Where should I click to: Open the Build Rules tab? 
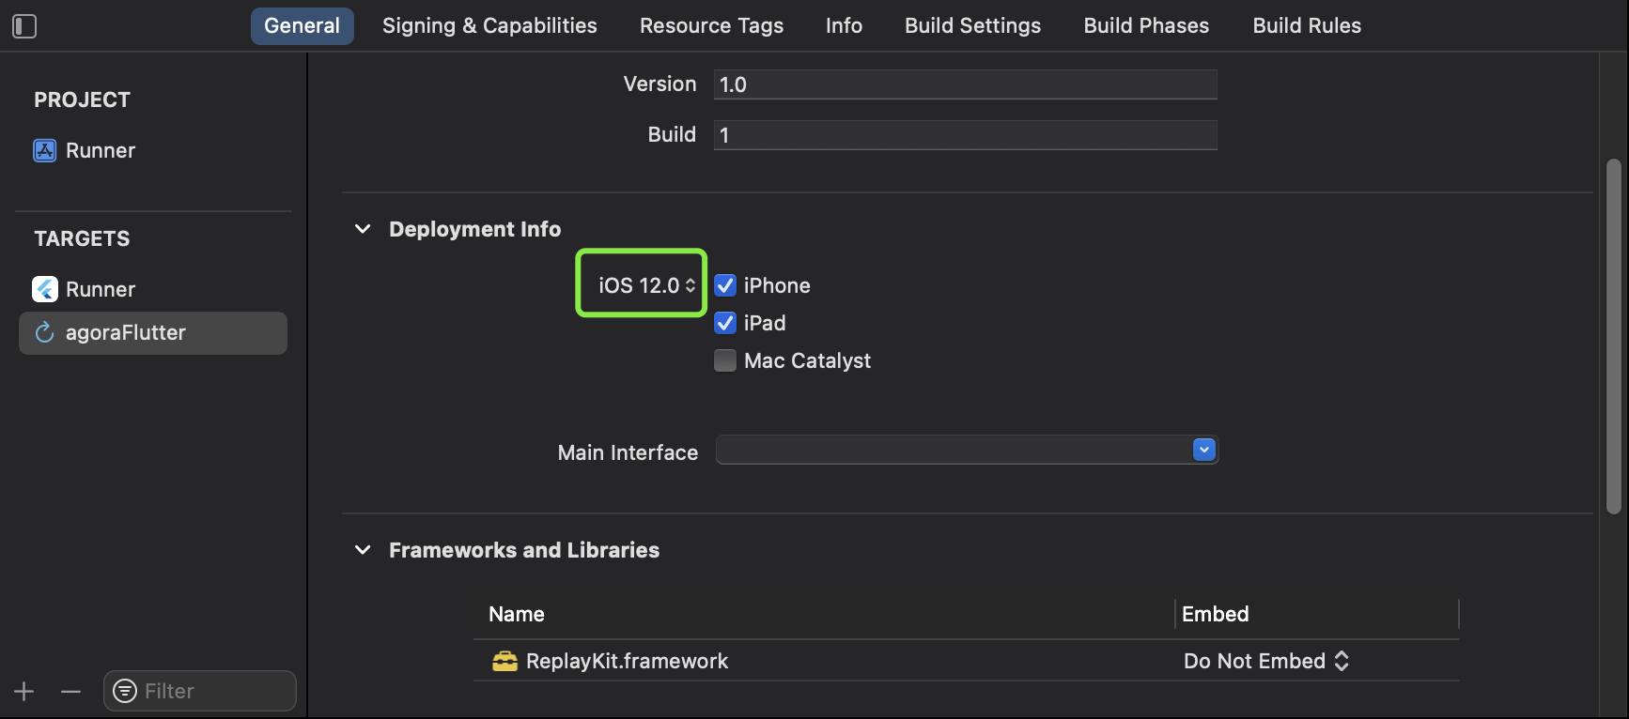[1307, 26]
